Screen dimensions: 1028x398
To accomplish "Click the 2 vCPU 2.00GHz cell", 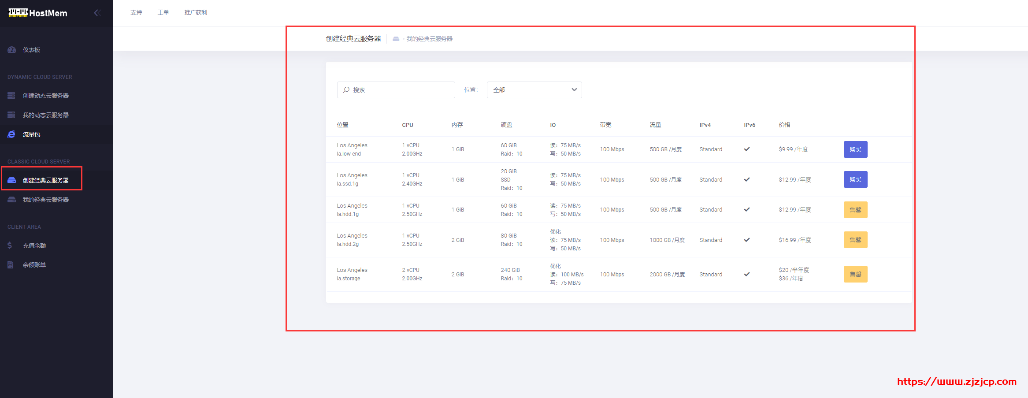I will pyautogui.click(x=412, y=274).
